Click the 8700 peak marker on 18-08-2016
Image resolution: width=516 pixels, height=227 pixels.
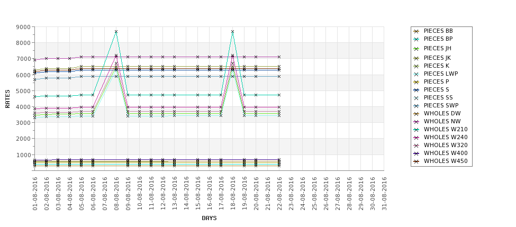point(233,32)
